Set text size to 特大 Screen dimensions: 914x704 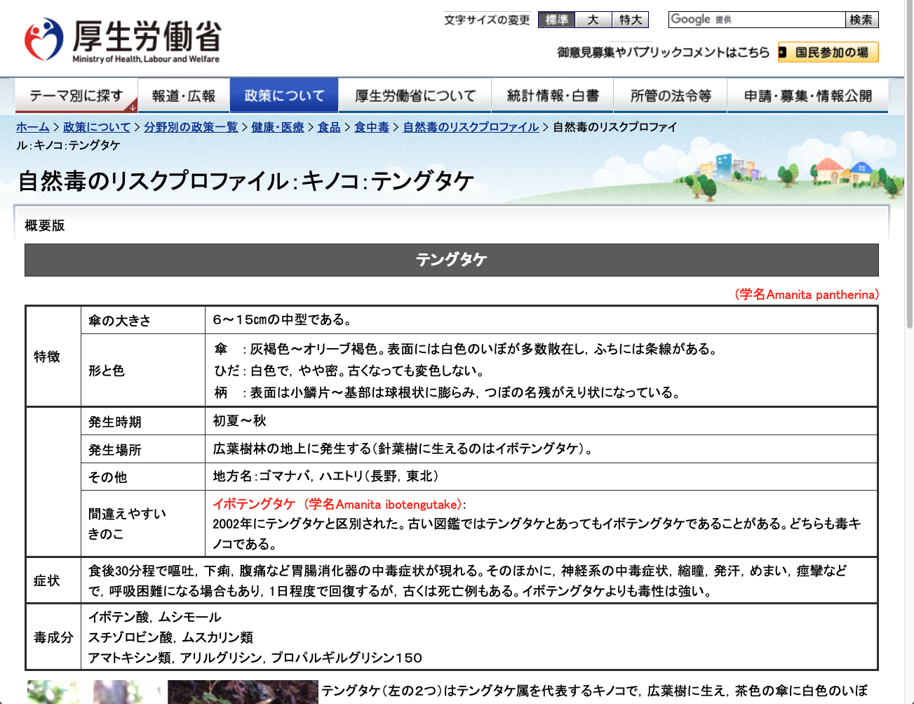pyautogui.click(x=630, y=20)
